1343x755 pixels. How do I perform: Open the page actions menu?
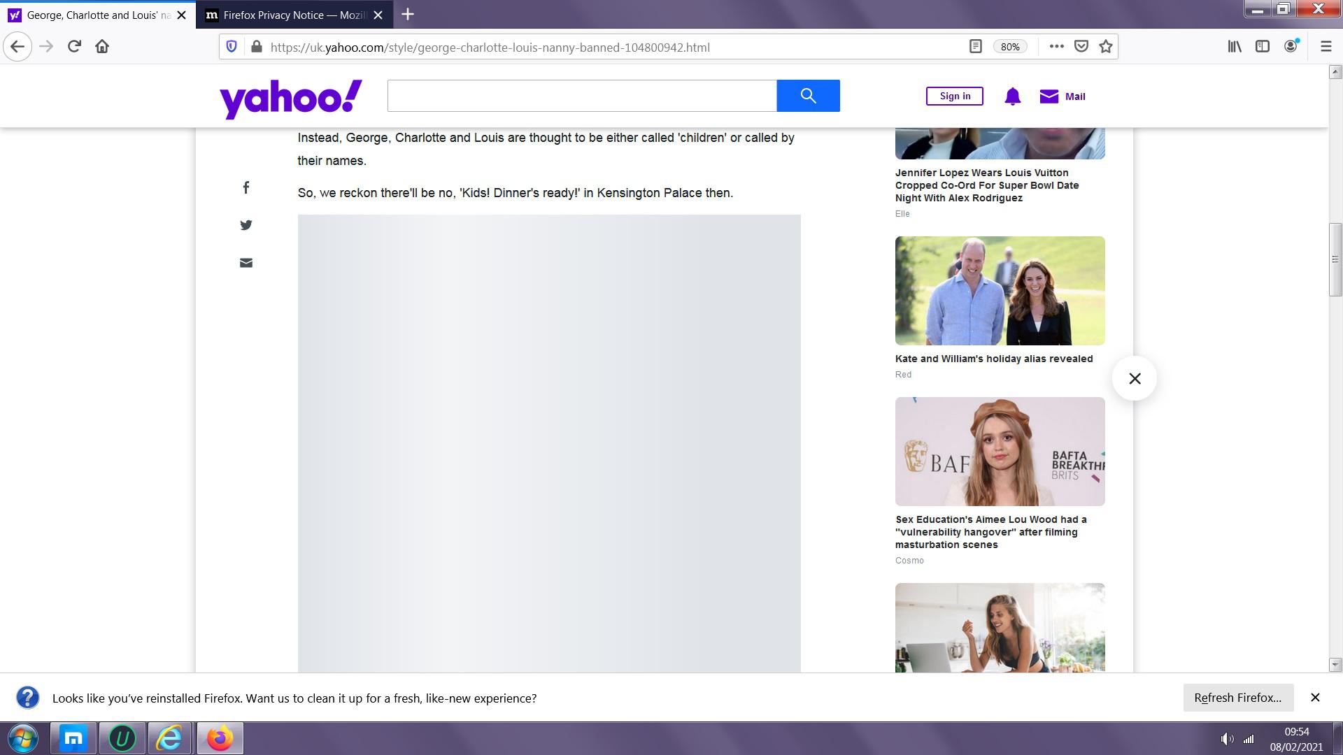(1056, 47)
